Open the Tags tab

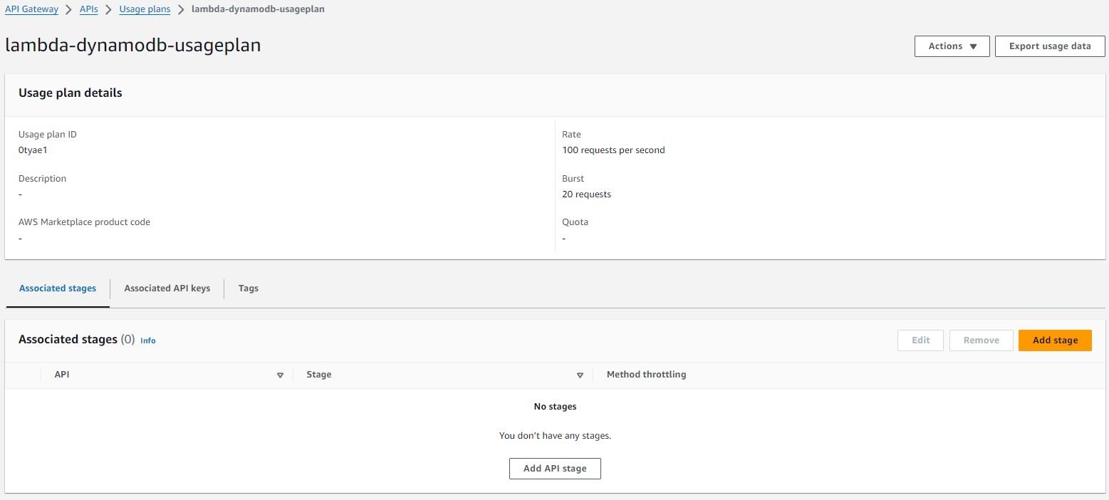tap(249, 288)
